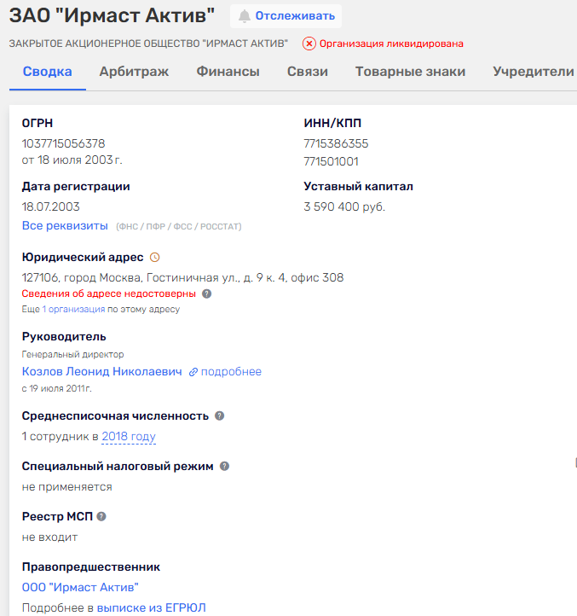The width and height of the screenshot is (577, 616).
Task: Click the clock icon beside Юридический адрес
Action: coord(154,258)
